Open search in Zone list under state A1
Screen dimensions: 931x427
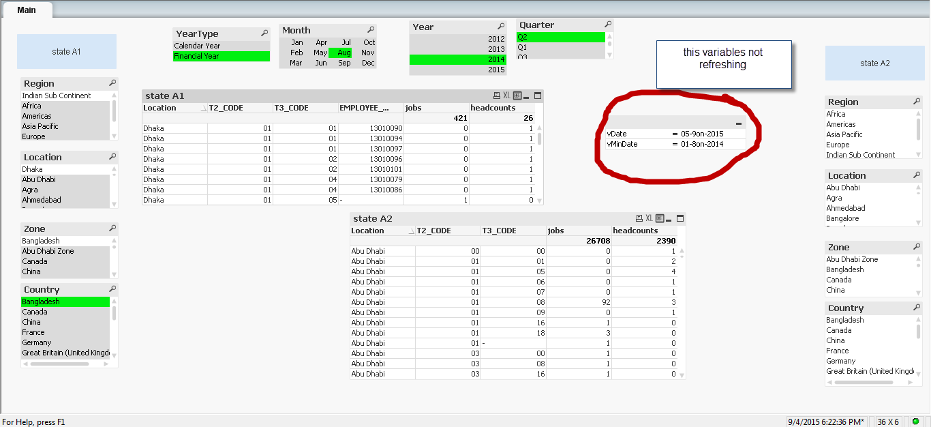click(112, 229)
